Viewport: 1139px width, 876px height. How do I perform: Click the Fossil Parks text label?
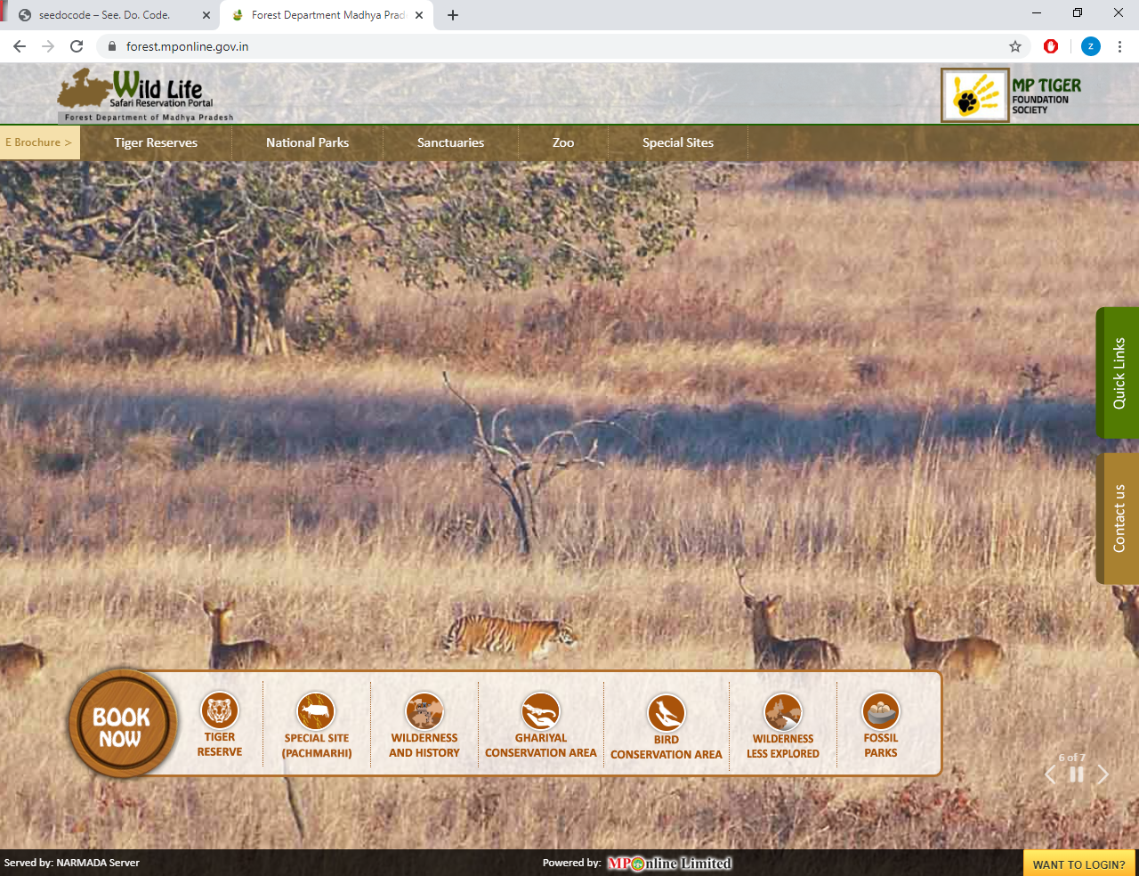[x=881, y=745]
